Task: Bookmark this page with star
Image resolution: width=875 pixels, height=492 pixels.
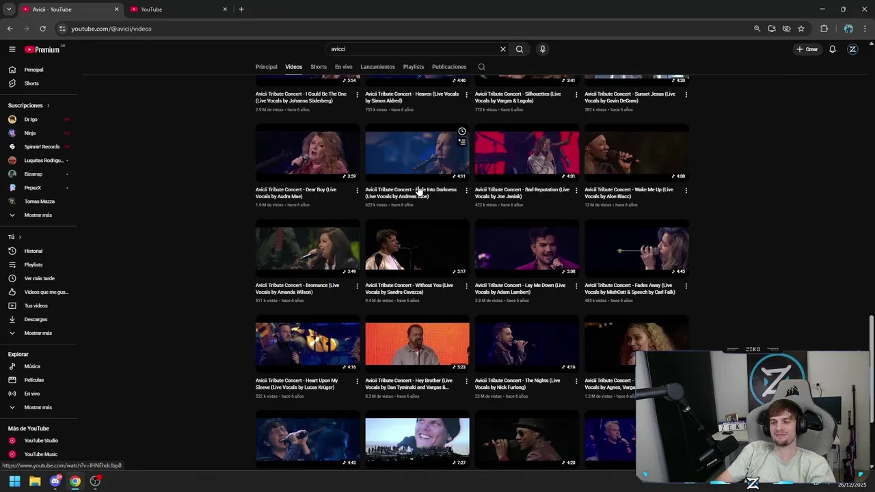Action: (801, 29)
